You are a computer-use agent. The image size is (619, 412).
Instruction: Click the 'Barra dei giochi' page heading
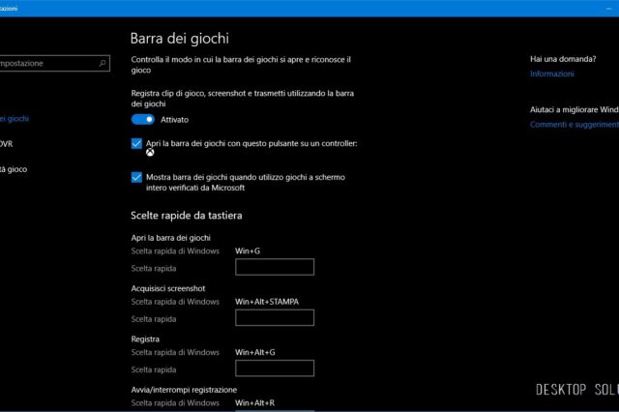[180, 39]
